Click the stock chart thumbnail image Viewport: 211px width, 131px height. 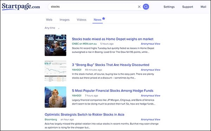pyautogui.click(x=56, y=71)
